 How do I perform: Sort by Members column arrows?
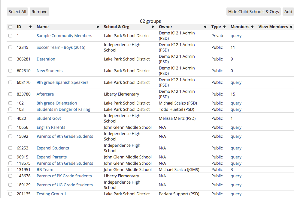pyautogui.click(x=252, y=27)
